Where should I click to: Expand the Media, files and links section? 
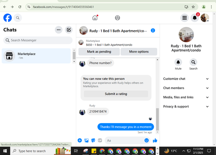click(x=186, y=97)
